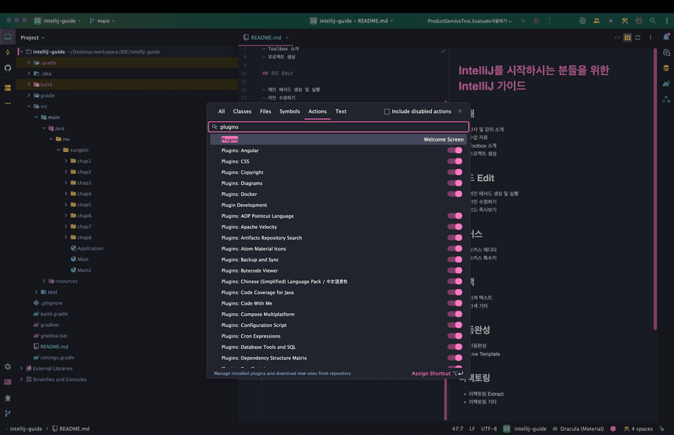The width and height of the screenshot is (674, 435).
Task: Open the GitHub icon in left sidebar
Action: pyautogui.click(x=8, y=68)
